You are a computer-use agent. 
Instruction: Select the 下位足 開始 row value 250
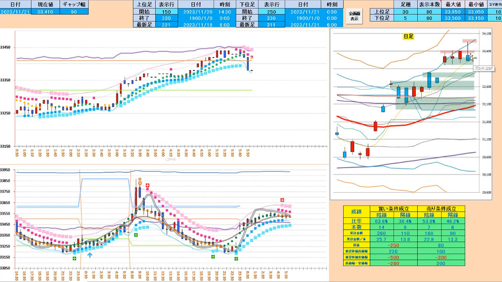271,10
